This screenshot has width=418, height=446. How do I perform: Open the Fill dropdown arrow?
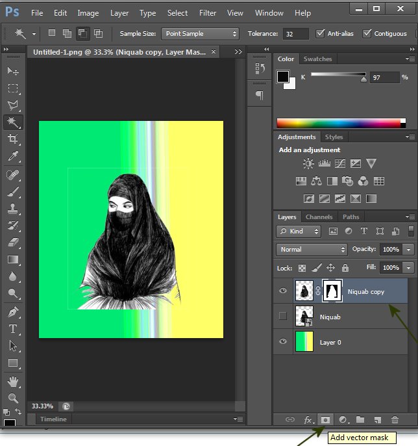click(x=409, y=268)
